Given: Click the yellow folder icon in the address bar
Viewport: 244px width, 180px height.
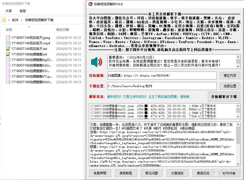Looking at the screenshot, I should point(4,20).
